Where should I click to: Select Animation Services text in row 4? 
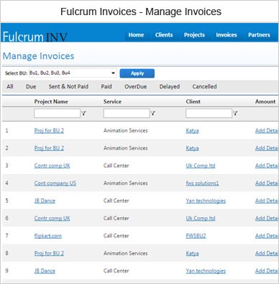coord(126,183)
